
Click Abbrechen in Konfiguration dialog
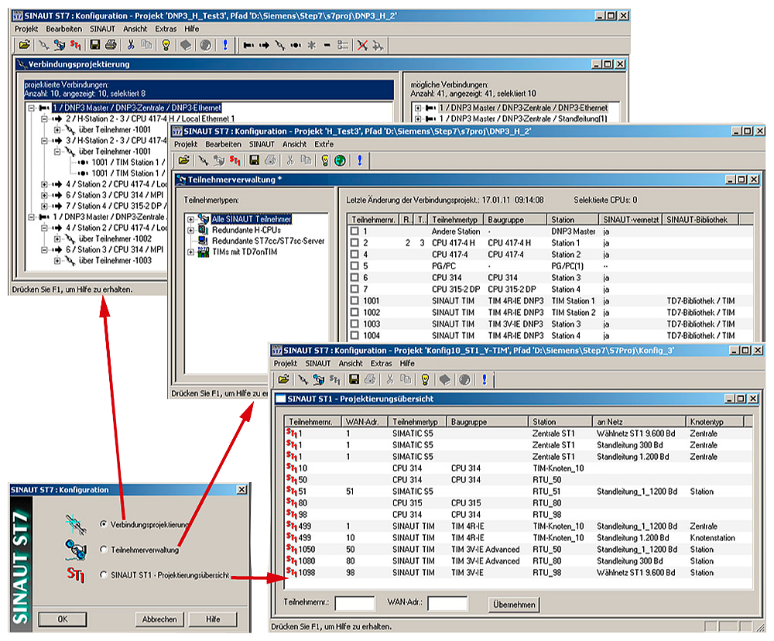coord(159,619)
